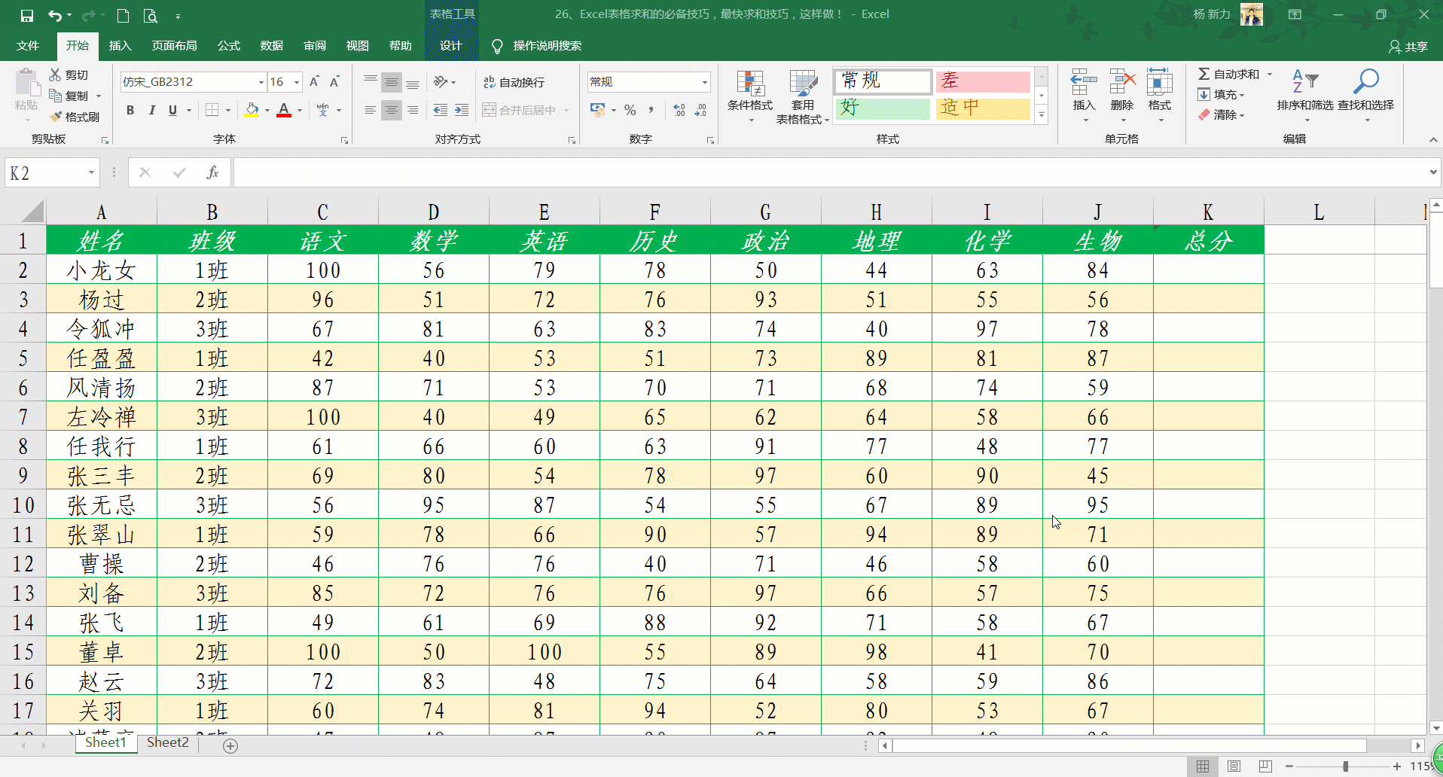Expand the Fill (填充) dropdown
The height and width of the screenshot is (777, 1443).
click(x=1242, y=95)
